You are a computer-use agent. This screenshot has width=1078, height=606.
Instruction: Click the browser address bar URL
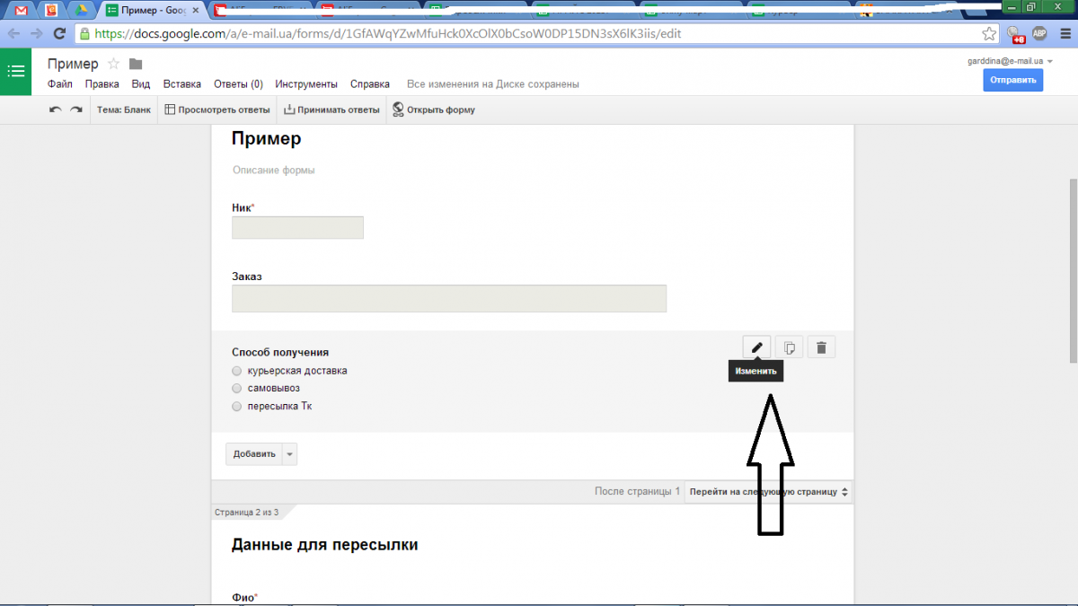click(x=386, y=33)
